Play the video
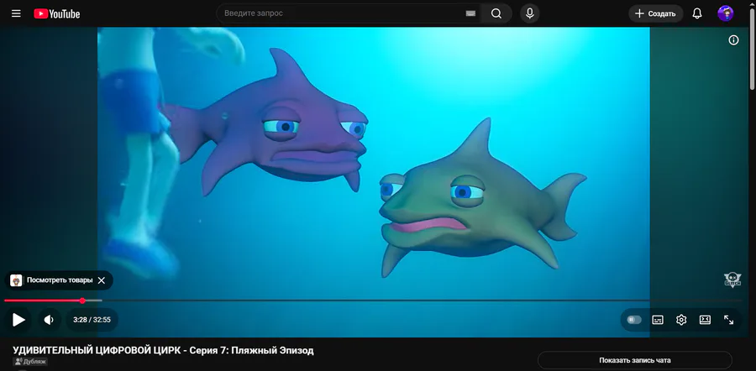The image size is (756, 371). coord(18,320)
